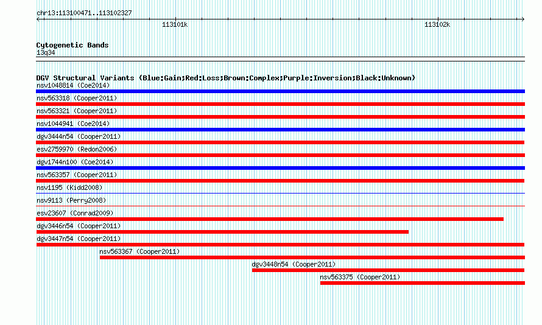Open the nsv1195 (Kidd2008) variant label
The image size is (542, 325).
(69, 187)
